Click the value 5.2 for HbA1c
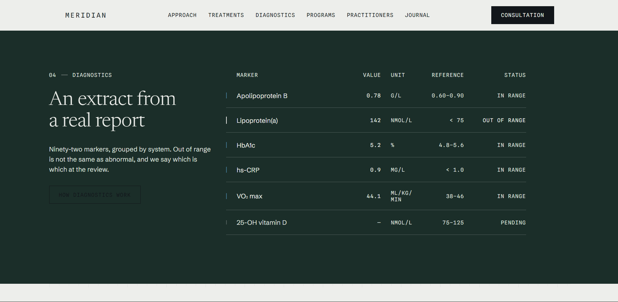The image size is (618, 302). pos(375,145)
